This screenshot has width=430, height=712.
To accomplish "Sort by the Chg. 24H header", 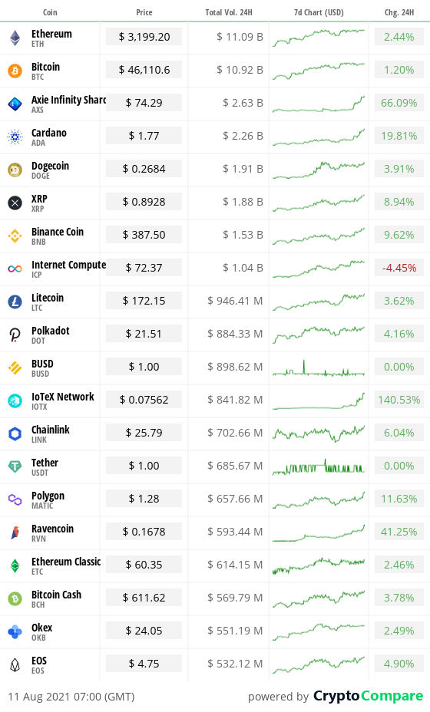I will pos(399,12).
